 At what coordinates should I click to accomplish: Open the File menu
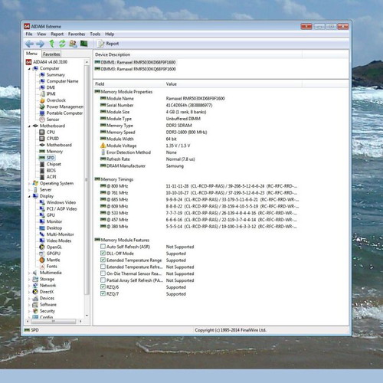coord(29,34)
